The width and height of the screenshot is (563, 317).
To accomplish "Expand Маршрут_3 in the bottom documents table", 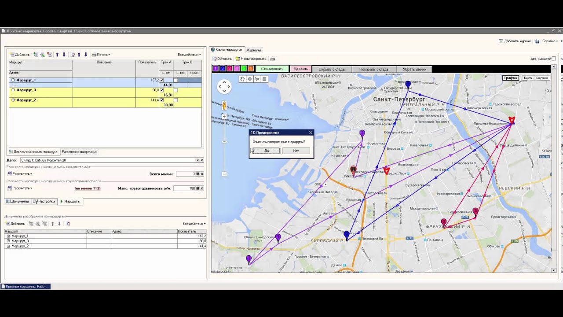I will (8, 241).
